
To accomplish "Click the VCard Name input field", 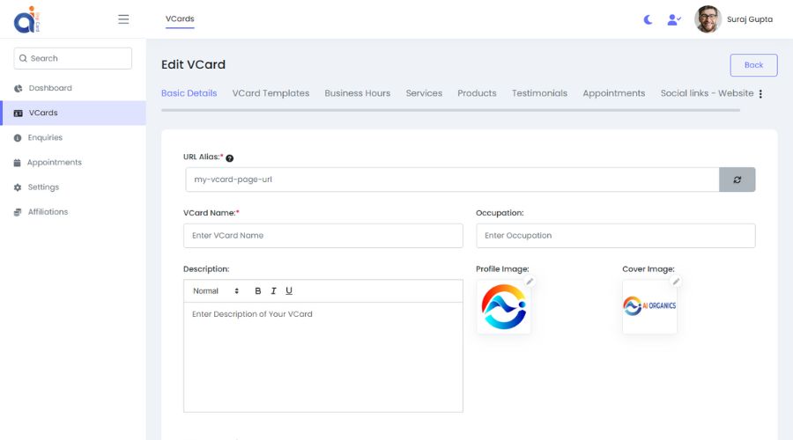I will pos(322,236).
